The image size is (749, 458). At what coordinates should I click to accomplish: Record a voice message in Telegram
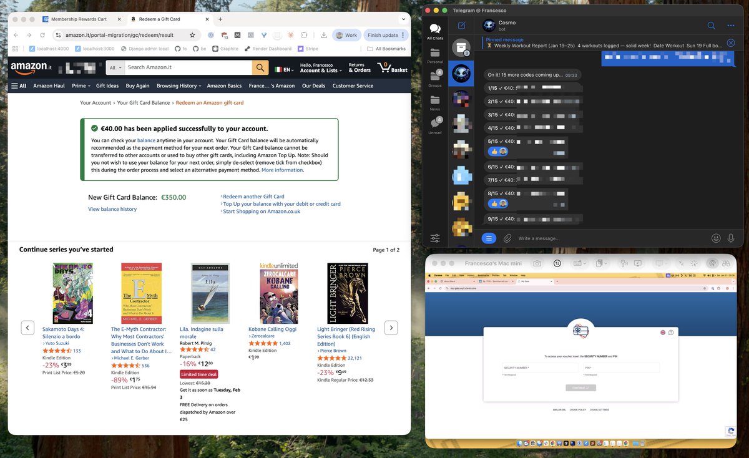click(731, 238)
